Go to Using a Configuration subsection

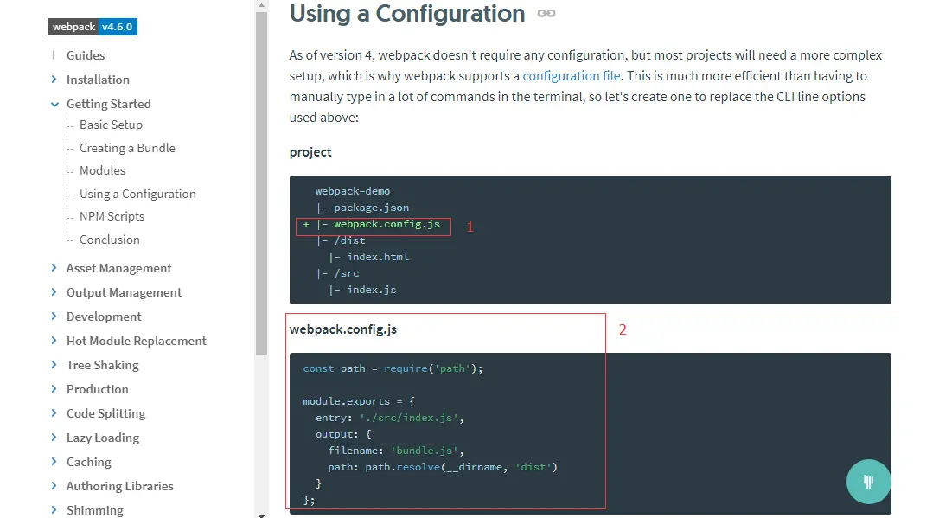(137, 194)
